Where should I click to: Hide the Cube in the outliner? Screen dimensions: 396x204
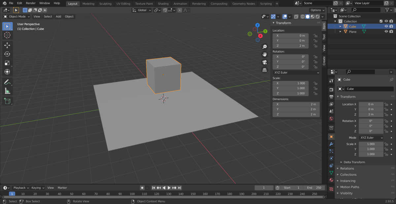click(386, 26)
